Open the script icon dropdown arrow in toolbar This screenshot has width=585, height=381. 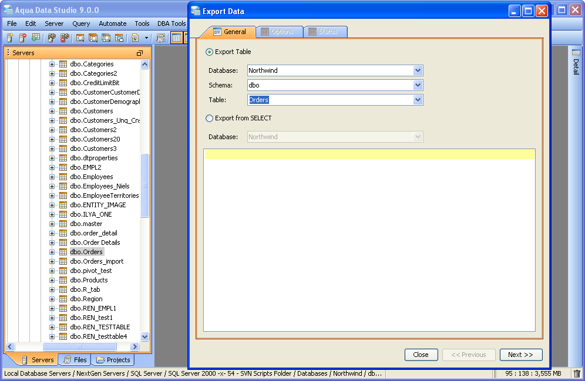(146, 38)
